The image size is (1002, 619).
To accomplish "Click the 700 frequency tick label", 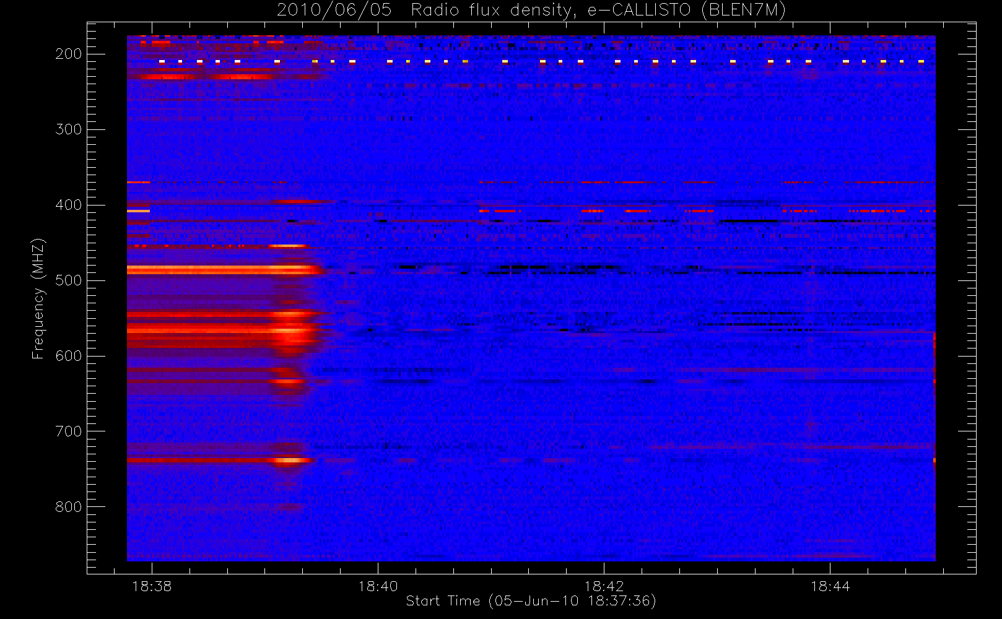I will point(69,431).
